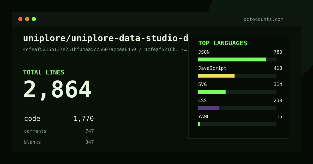Click the purple CSS progress bar
The width and height of the screenshot is (313, 164).
(x=208, y=108)
